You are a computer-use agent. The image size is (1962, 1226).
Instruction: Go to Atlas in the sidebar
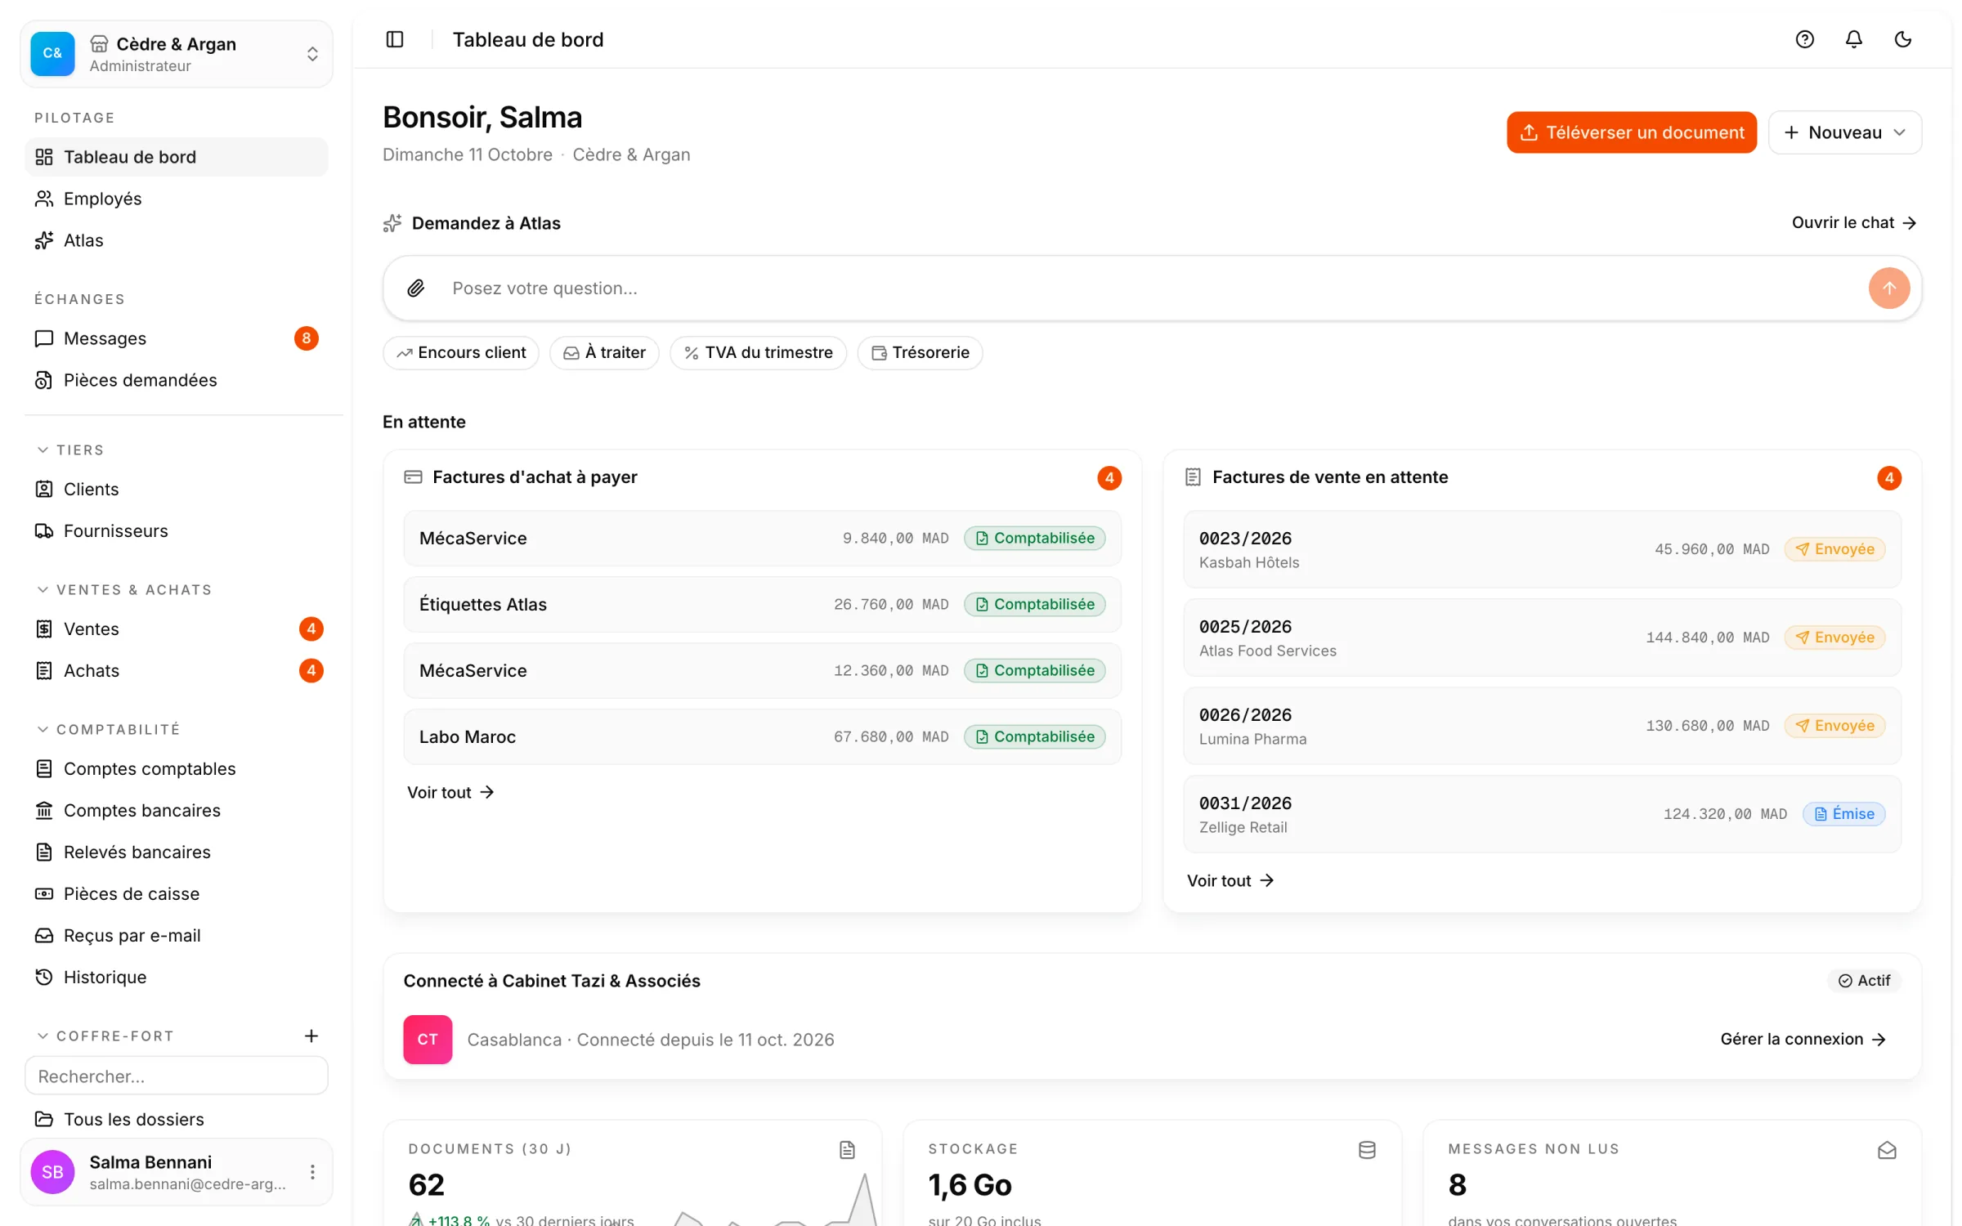click(177, 240)
